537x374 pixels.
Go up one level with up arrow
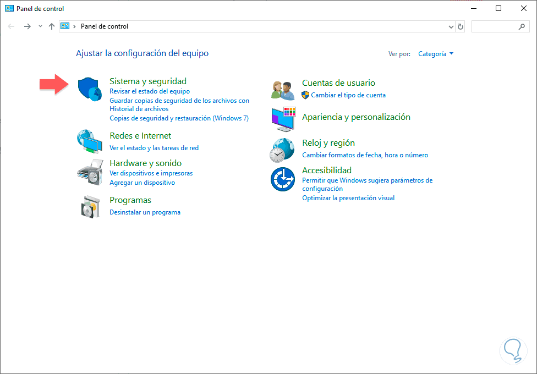(x=52, y=26)
